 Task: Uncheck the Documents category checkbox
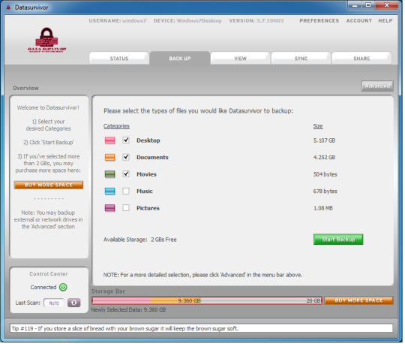[x=126, y=158]
